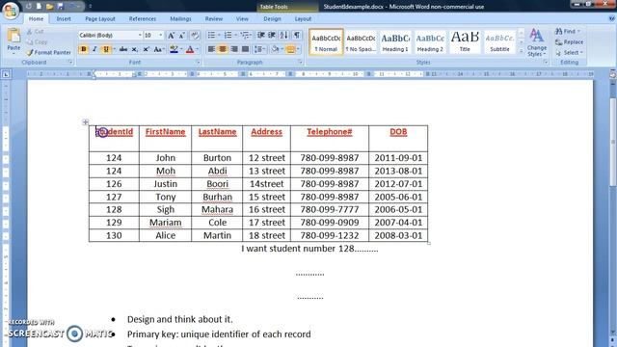617x347 pixels.
Task: Click the multilevel list icon
Action: click(245, 36)
